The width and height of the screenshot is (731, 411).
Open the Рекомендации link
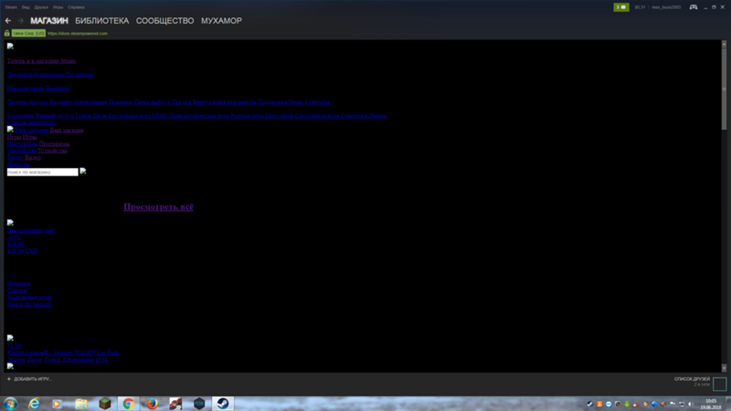26,88
